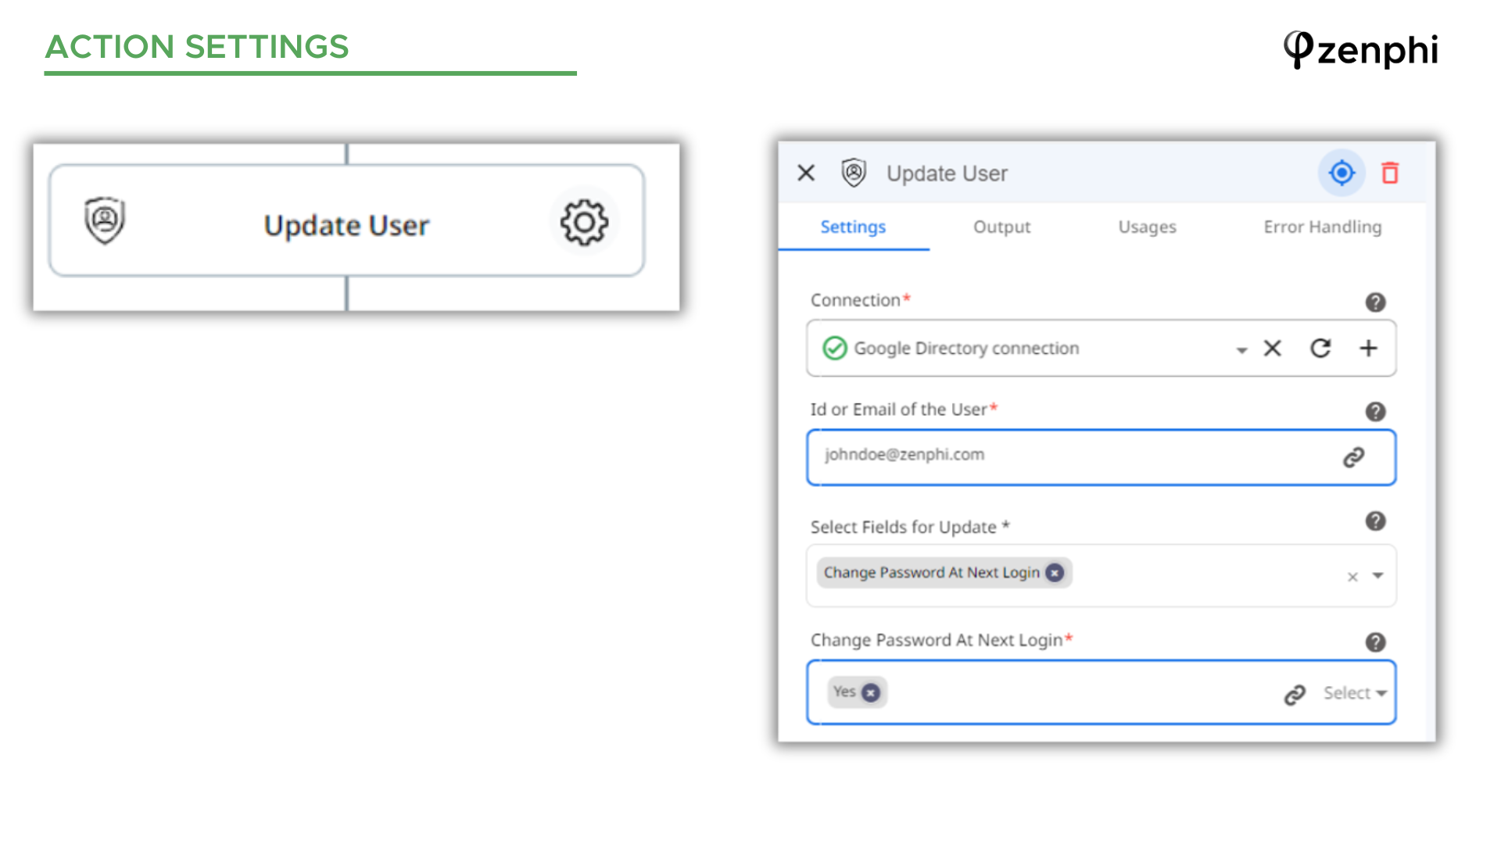The image size is (1501, 844).
Task: Open the Usages tab
Action: pyautogui.click(x=1147, y=227)
